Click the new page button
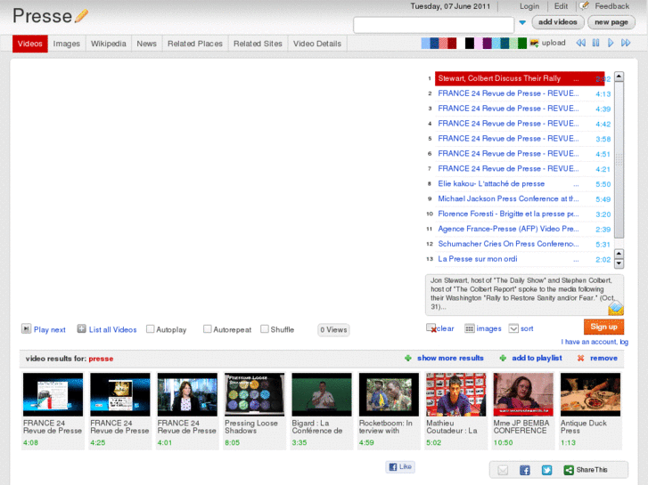 click(611, 22)
